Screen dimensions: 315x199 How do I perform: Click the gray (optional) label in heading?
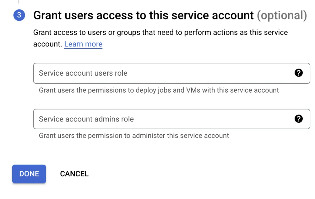[282, 15]
